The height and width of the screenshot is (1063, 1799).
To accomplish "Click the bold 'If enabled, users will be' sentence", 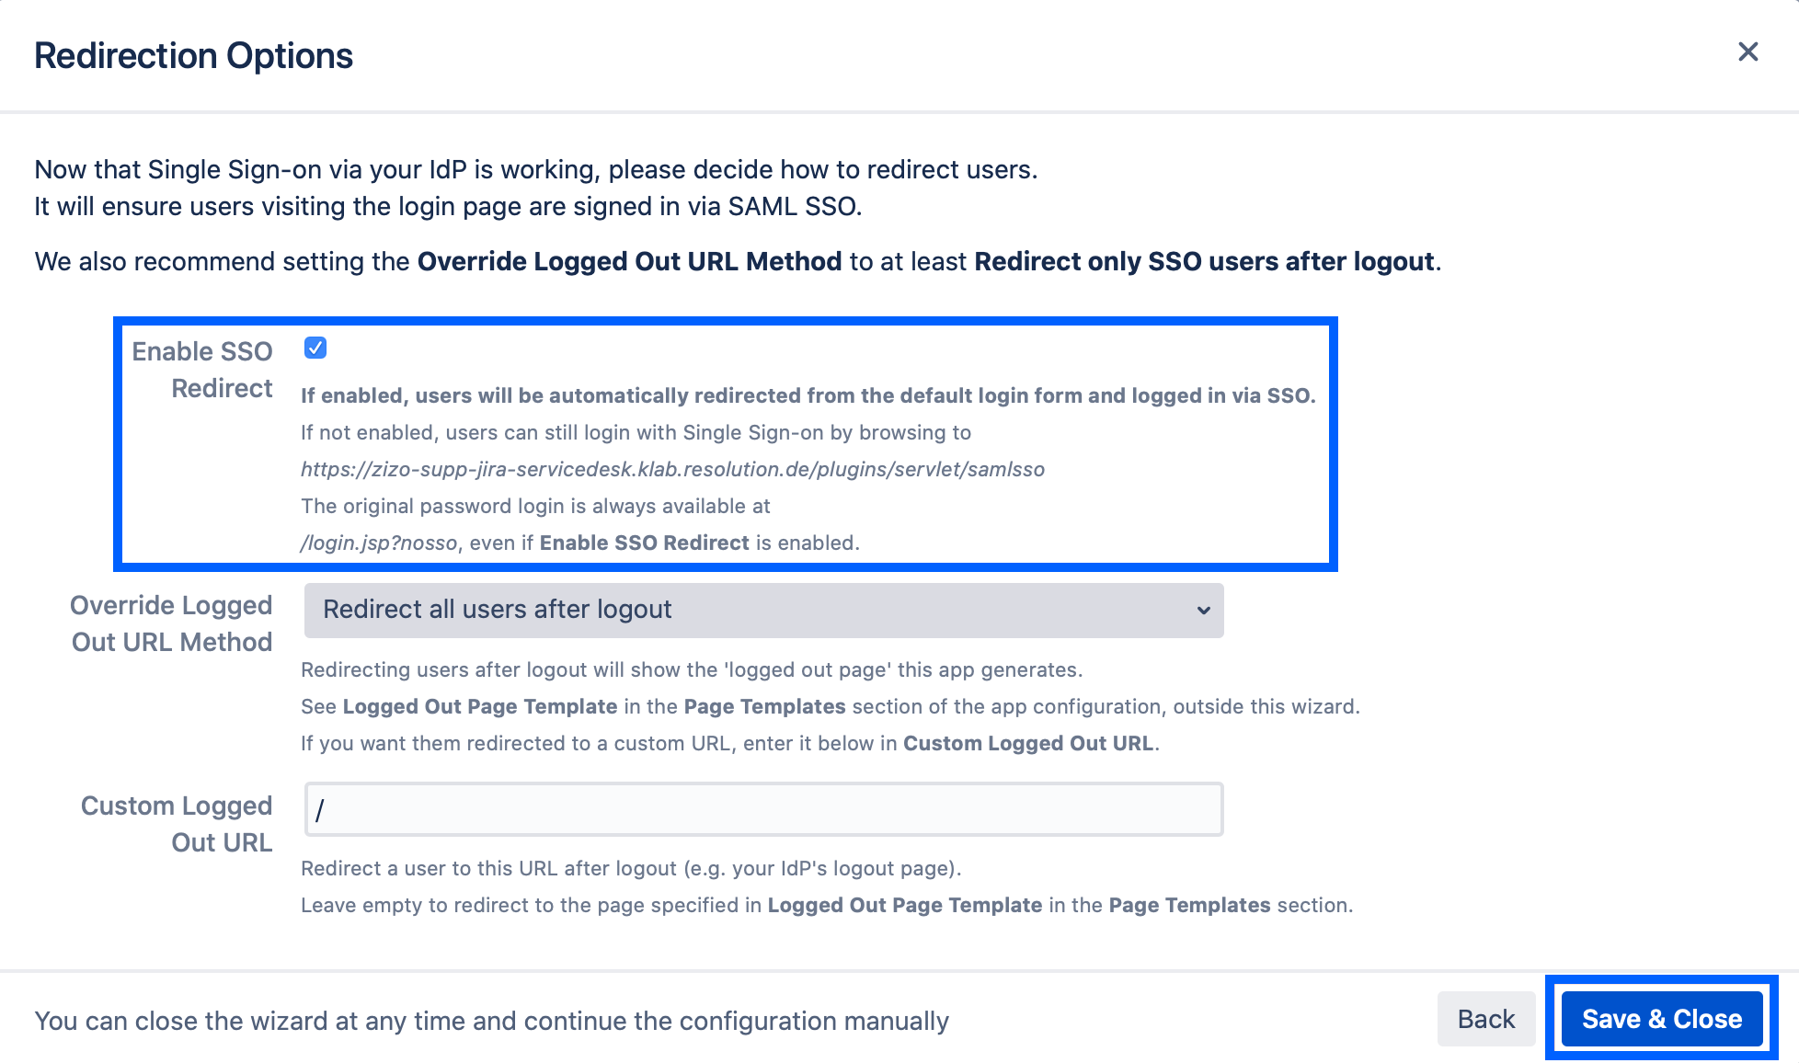I will pos(808,396).
